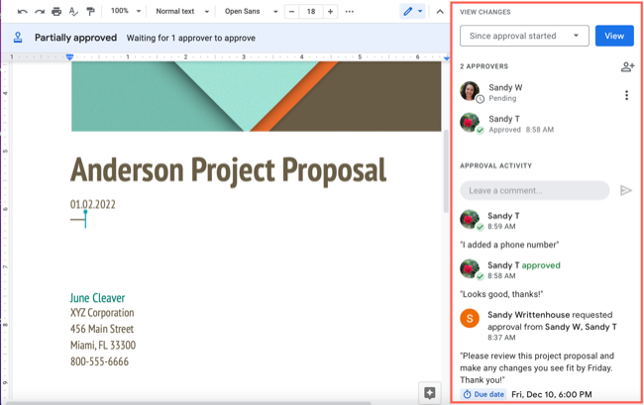Click Sandy T approver avatar at 8:58 AM
This screenshot has width=644, height=405.
point(470,122)
